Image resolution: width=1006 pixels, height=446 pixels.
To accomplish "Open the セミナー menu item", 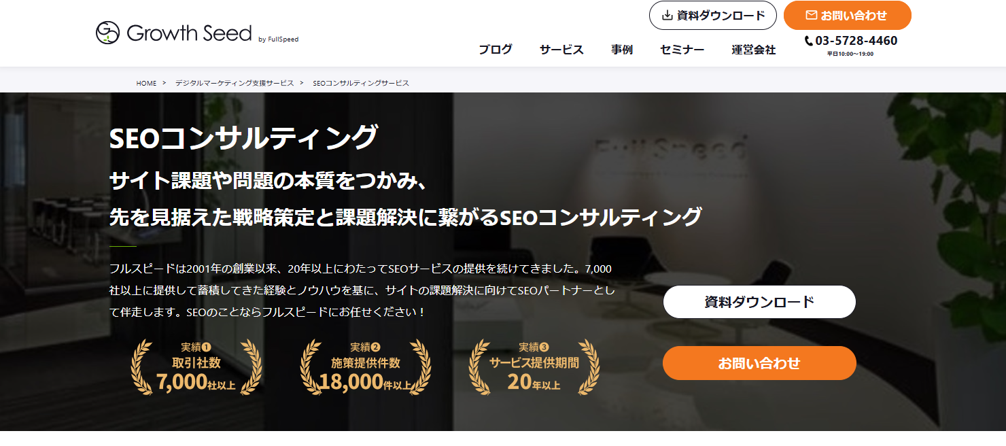I will coord(682,50).
